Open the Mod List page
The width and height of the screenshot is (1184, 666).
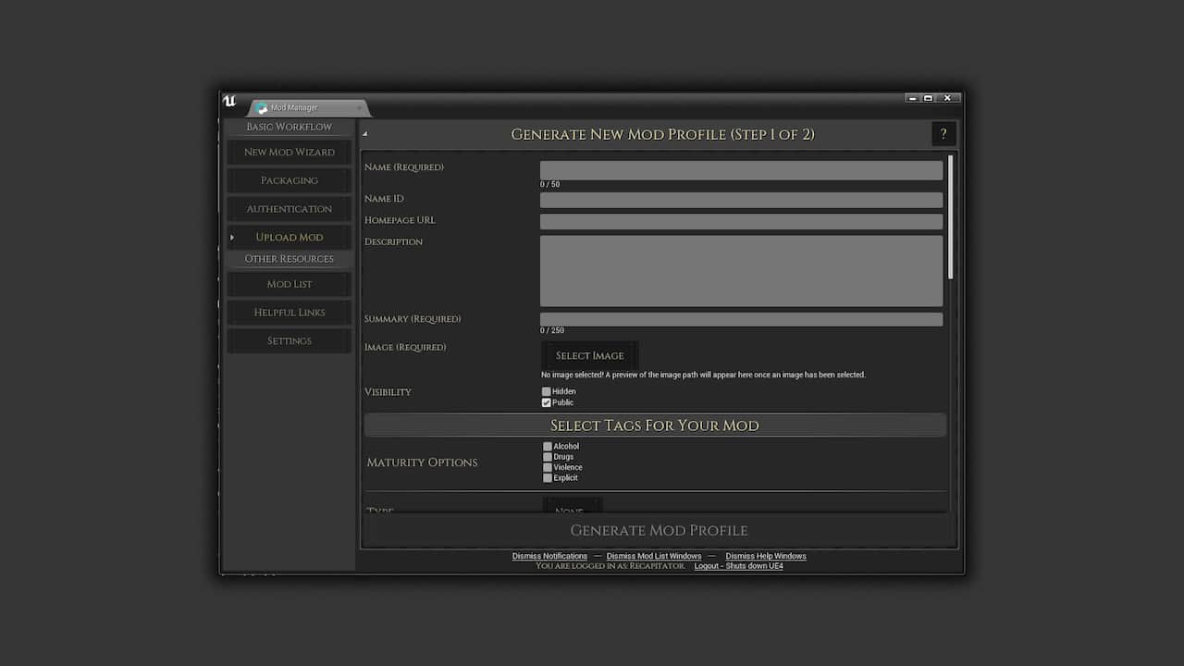point(290,284)
